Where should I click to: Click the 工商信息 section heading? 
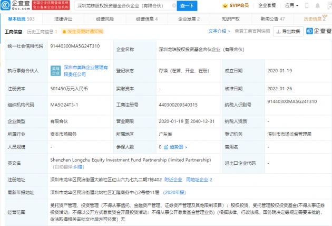[13, 32]
